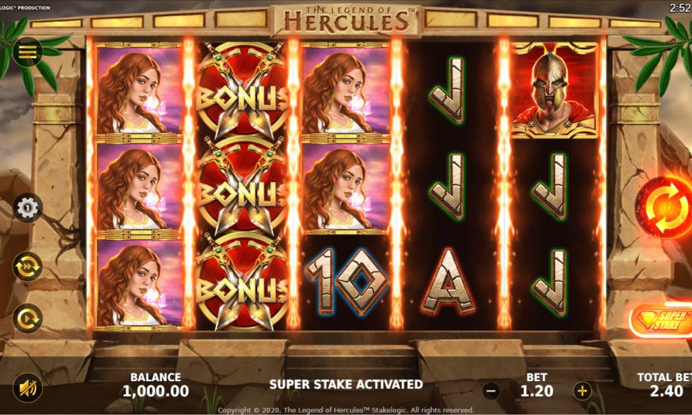Screen dimensions: 692x415
Task: Mute the game sound
Action: tap(28, 387)
